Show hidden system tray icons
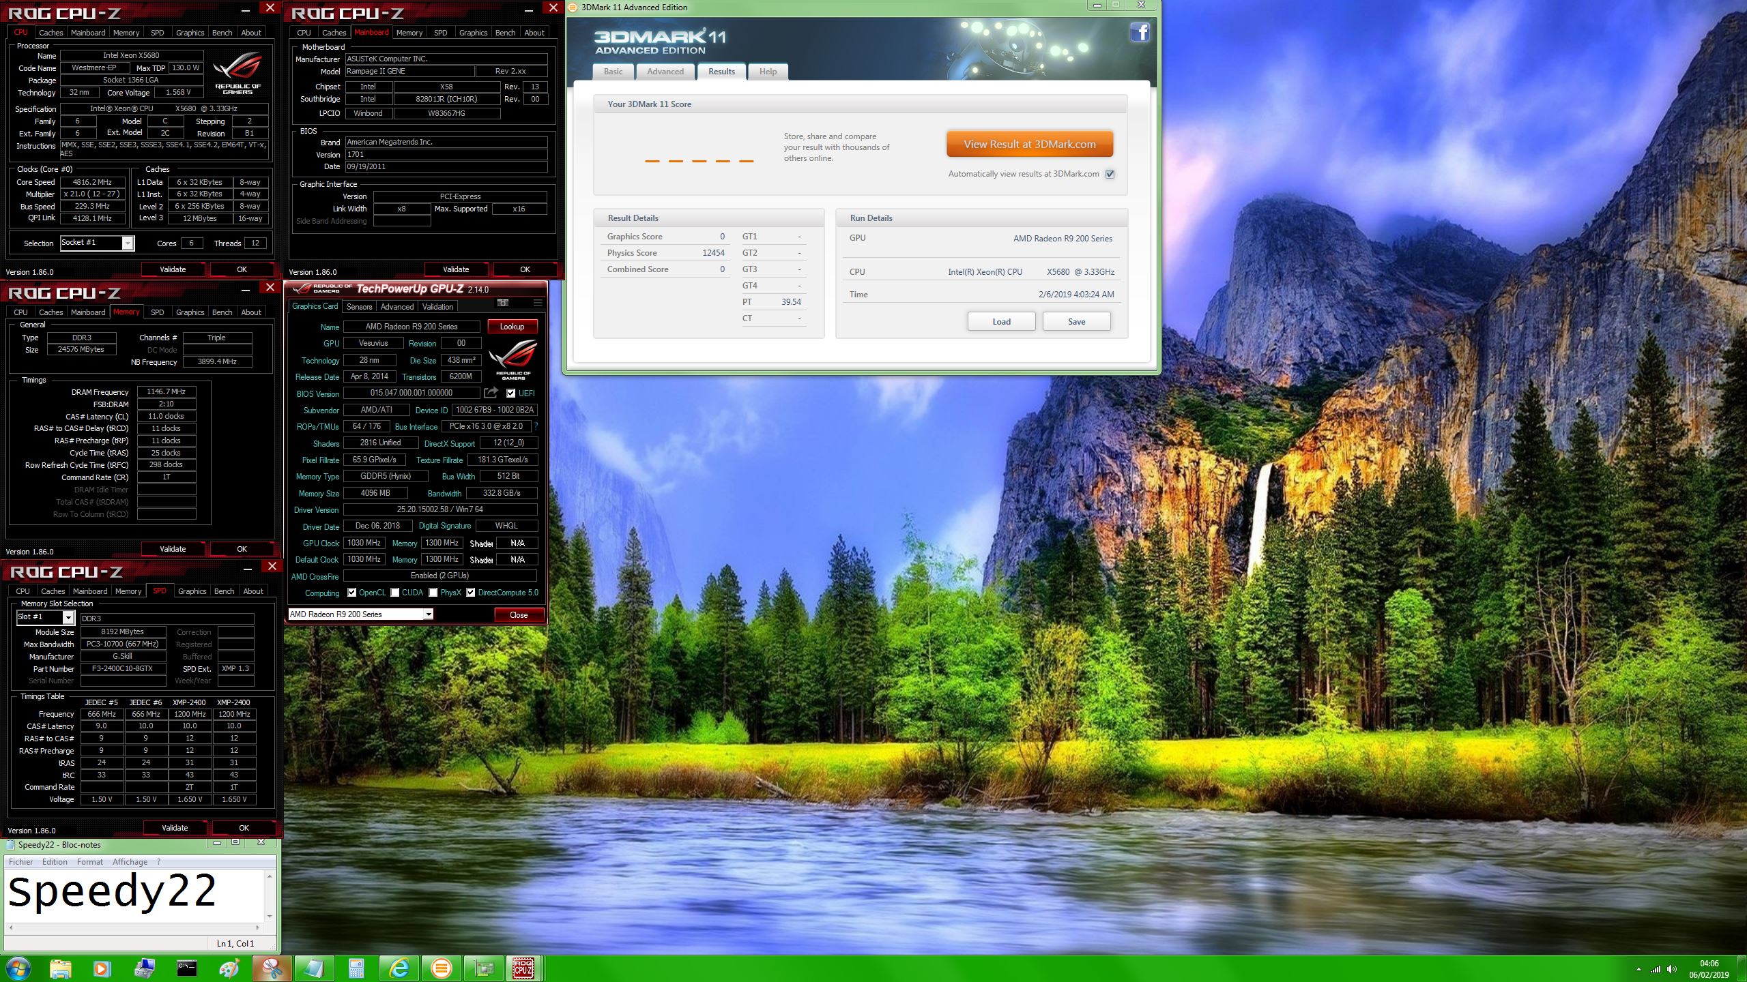1747x982 pixels. tap(1638, 969)
